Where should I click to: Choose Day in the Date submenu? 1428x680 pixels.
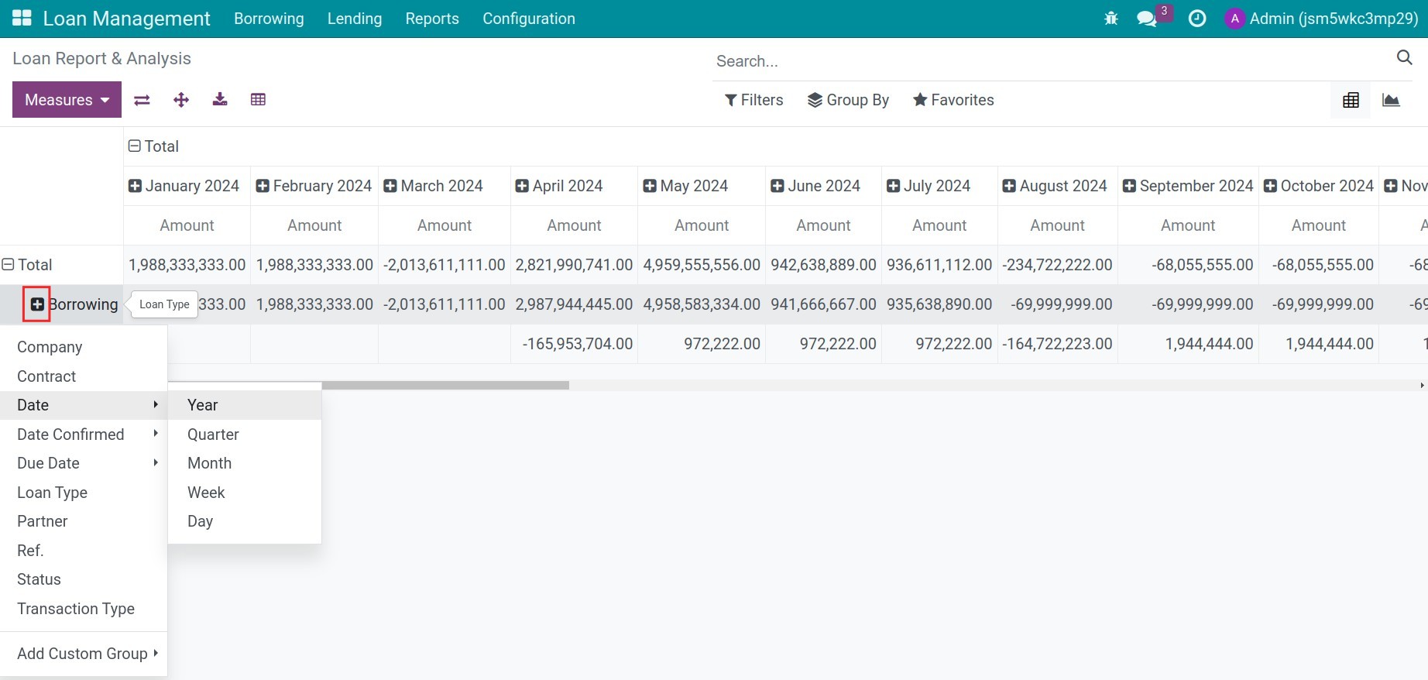coord(245,521)
